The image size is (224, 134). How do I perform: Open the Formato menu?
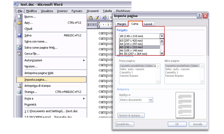(x=77, y=11)
